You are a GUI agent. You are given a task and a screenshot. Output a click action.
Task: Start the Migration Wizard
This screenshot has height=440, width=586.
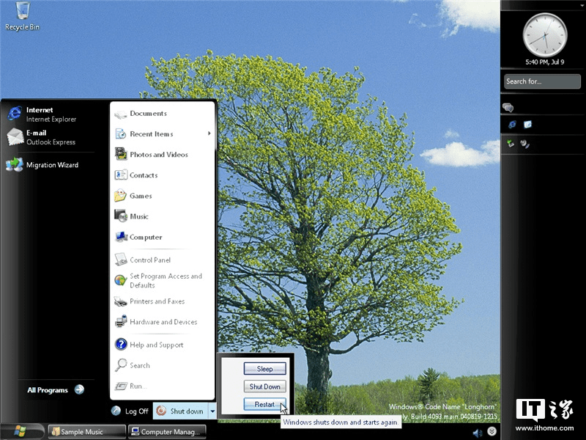click(x=51, y=165)
